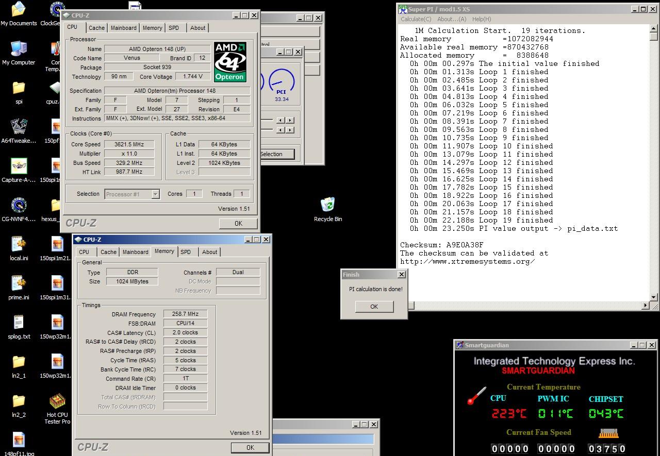The width and height of the screenshot is (660, 456).
Task: Close the Finish dialog
Action: click(402, 275)
